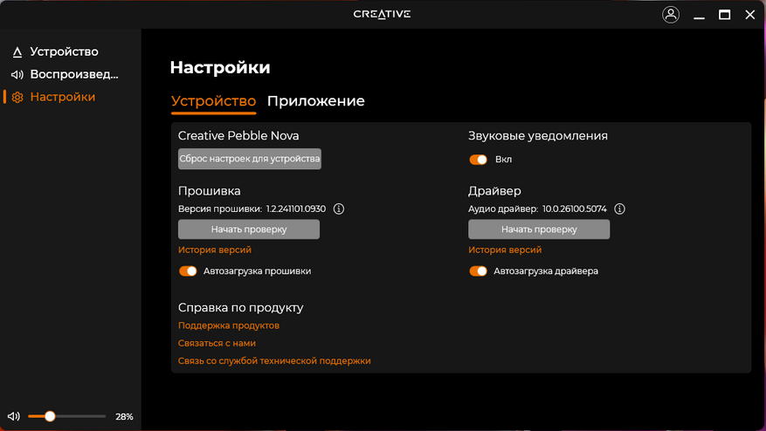The width and height of the screenshot is (766, 431).
Task: Click firmware version 1.2.241101.0930 text
Action: click(295, 209)
